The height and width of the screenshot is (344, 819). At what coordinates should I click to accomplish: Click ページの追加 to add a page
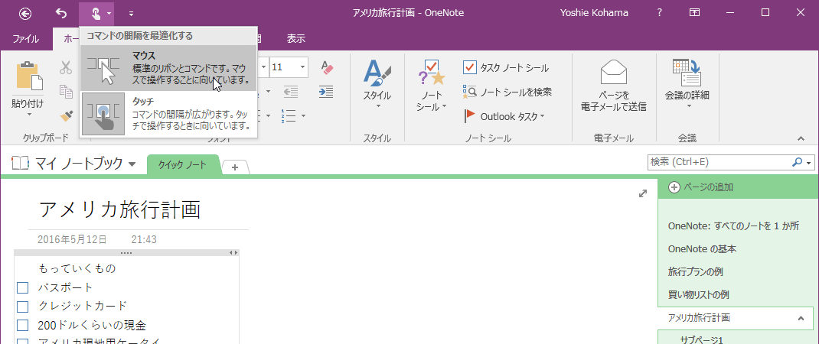pos(708,187)
